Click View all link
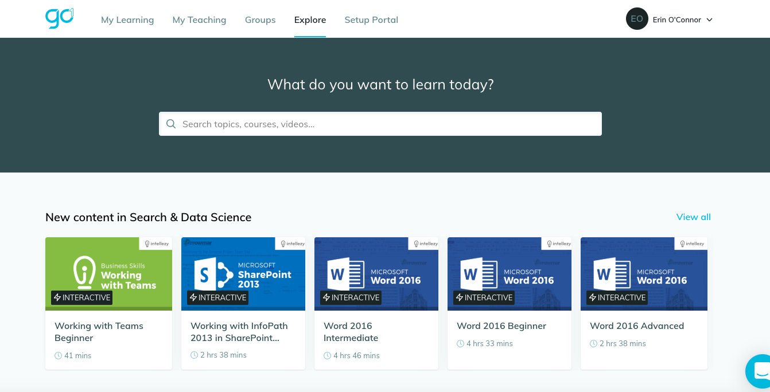The image size is (770, 392). 694,217
